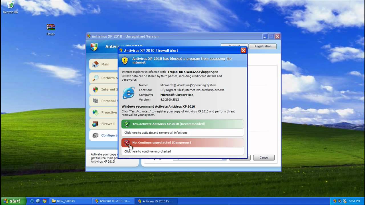Click the Registration button
The height and width of the screenshot is (205, 365).
point(263,46)
